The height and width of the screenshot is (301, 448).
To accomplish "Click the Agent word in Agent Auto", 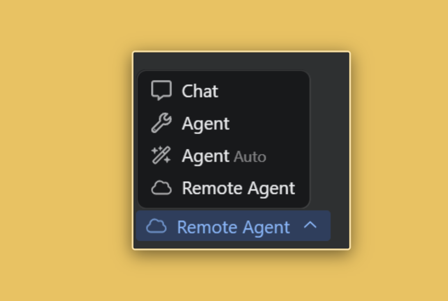I will pyautogui.click(x=205, y=156).
